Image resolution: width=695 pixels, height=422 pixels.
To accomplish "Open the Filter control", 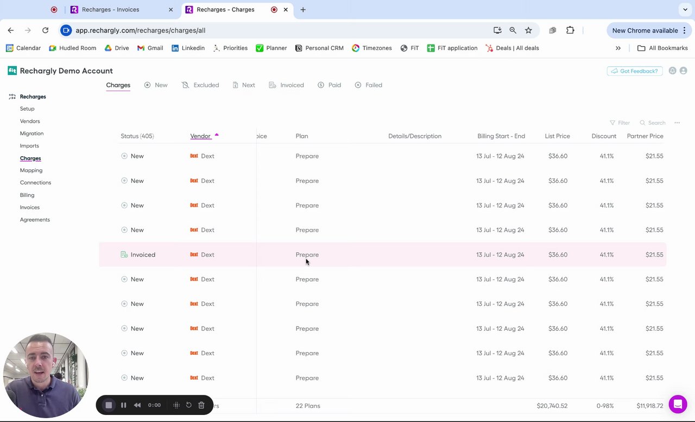I will [620, 123].
